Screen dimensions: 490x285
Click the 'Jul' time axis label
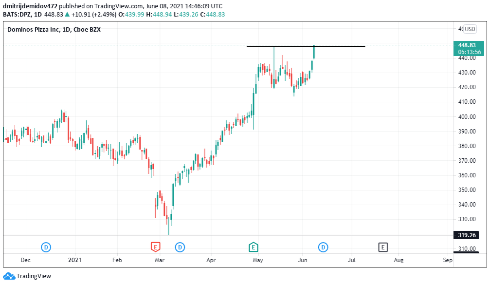point(352,260)
